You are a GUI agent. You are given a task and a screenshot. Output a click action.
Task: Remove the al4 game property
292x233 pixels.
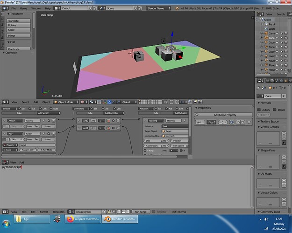click(249, 122)
